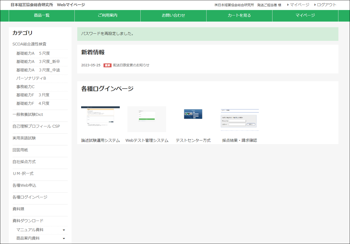Click the 重要 badge next to the news
Viewport: 350px width, 244px height.
[107, 65]
